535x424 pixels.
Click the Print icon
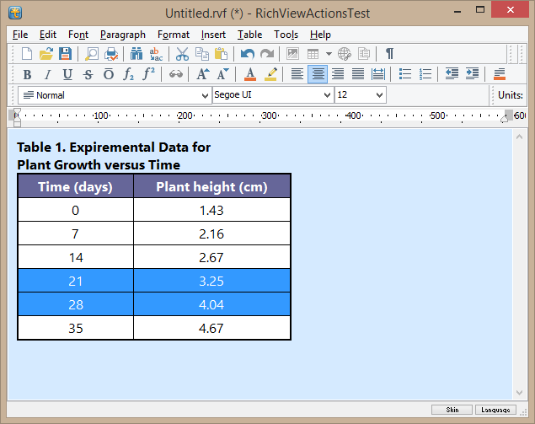point(110,54)
